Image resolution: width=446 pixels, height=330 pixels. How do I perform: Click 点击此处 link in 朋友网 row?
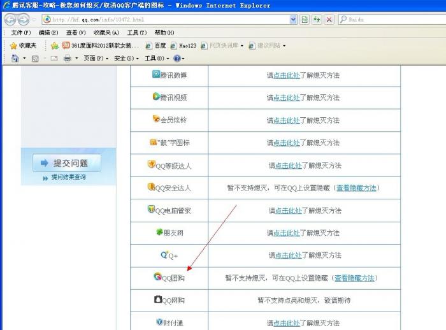tap(287, 233)
